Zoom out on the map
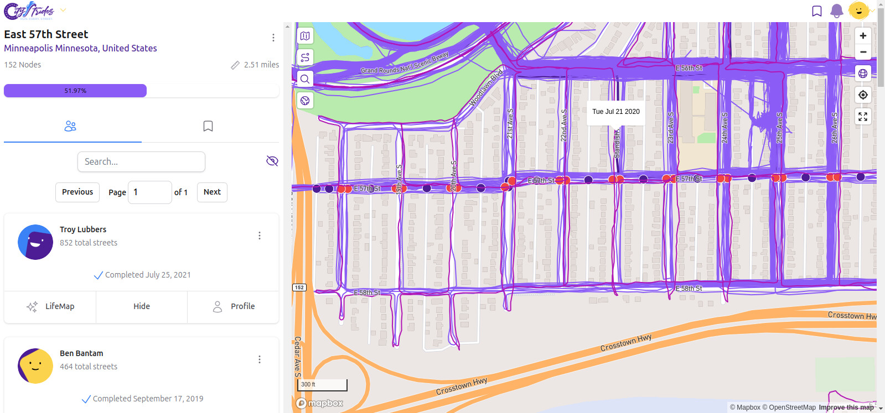Image resolution: width=885 pixels, height=413 pixels. (863, 52)
